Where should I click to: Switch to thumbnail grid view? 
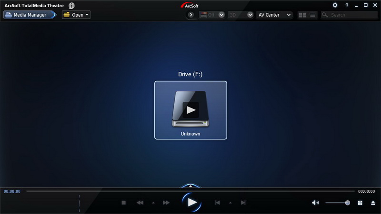[302, 15]
